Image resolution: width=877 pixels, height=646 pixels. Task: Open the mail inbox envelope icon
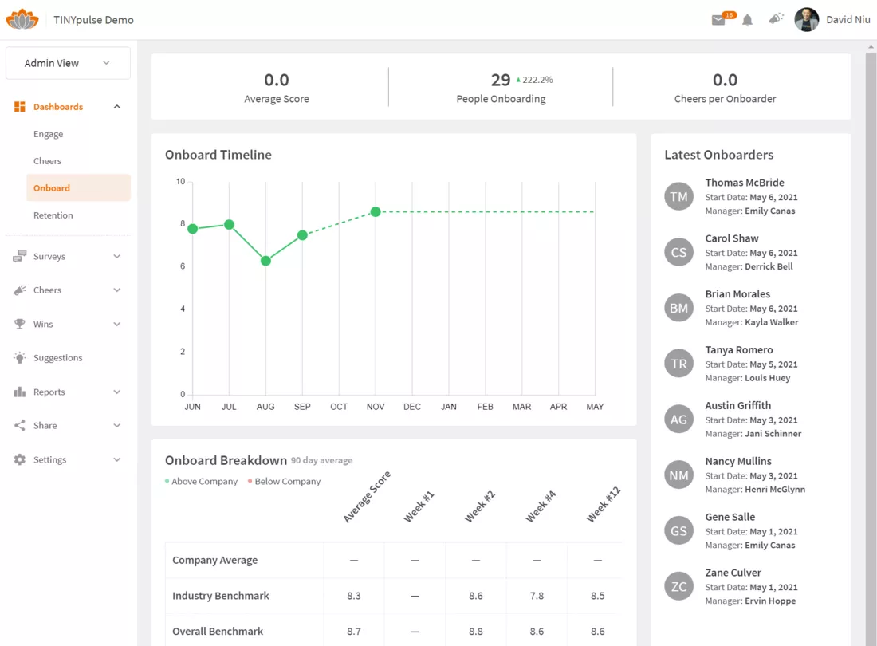718,20
